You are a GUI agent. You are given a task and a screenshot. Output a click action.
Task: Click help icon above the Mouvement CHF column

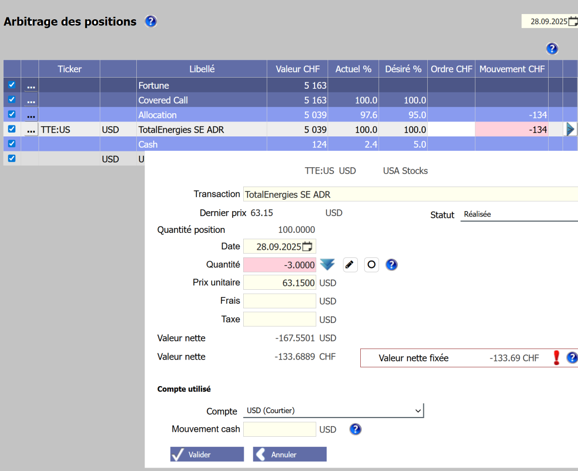coord(552,48)
